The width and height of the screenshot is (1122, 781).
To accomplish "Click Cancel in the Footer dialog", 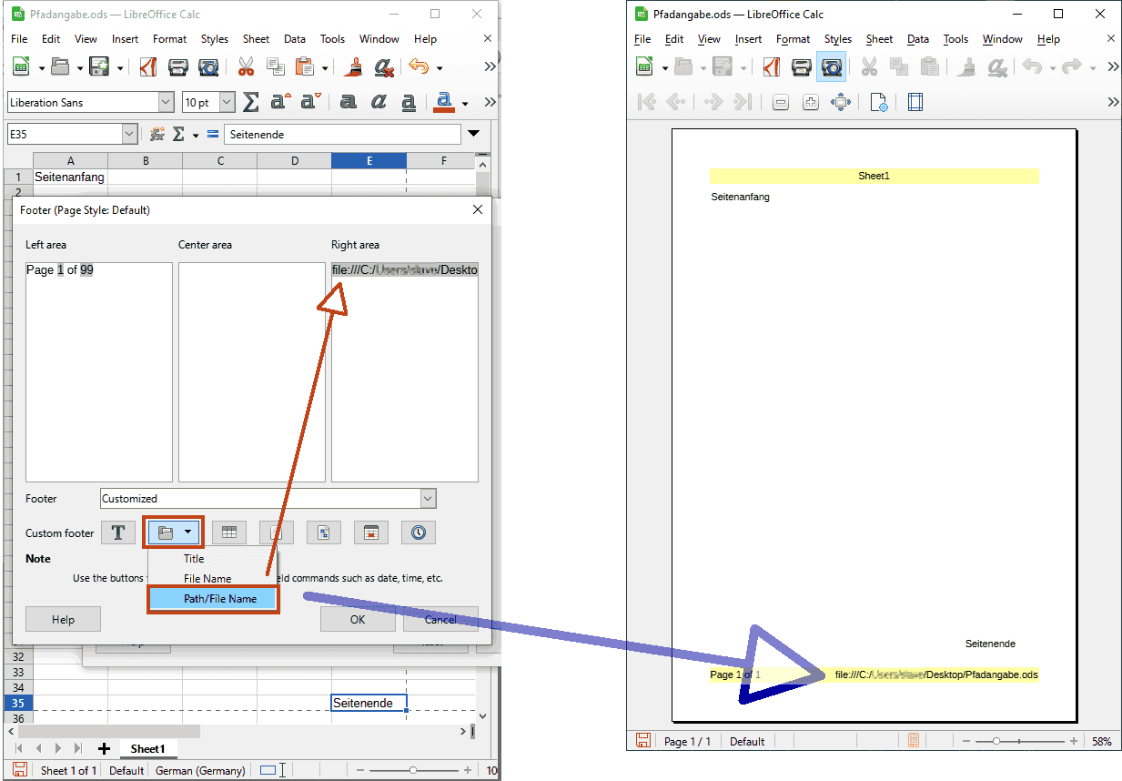I will click(440, 619).
